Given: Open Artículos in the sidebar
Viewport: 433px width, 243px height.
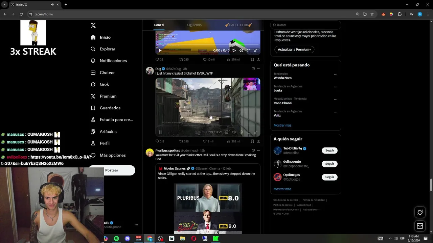Looking at the screenshot, I should point(104,132).
